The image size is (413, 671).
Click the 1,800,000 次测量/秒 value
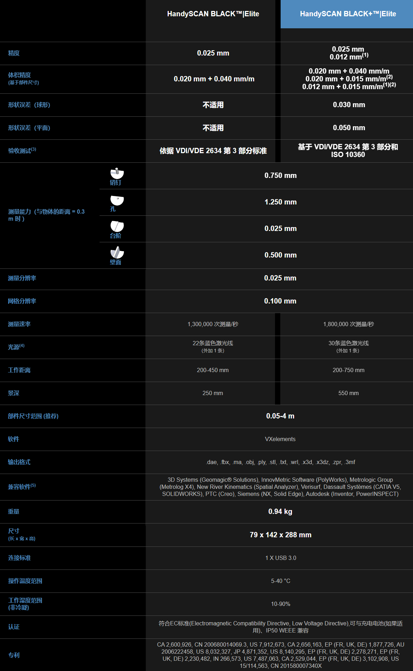(x=348, y=324)
